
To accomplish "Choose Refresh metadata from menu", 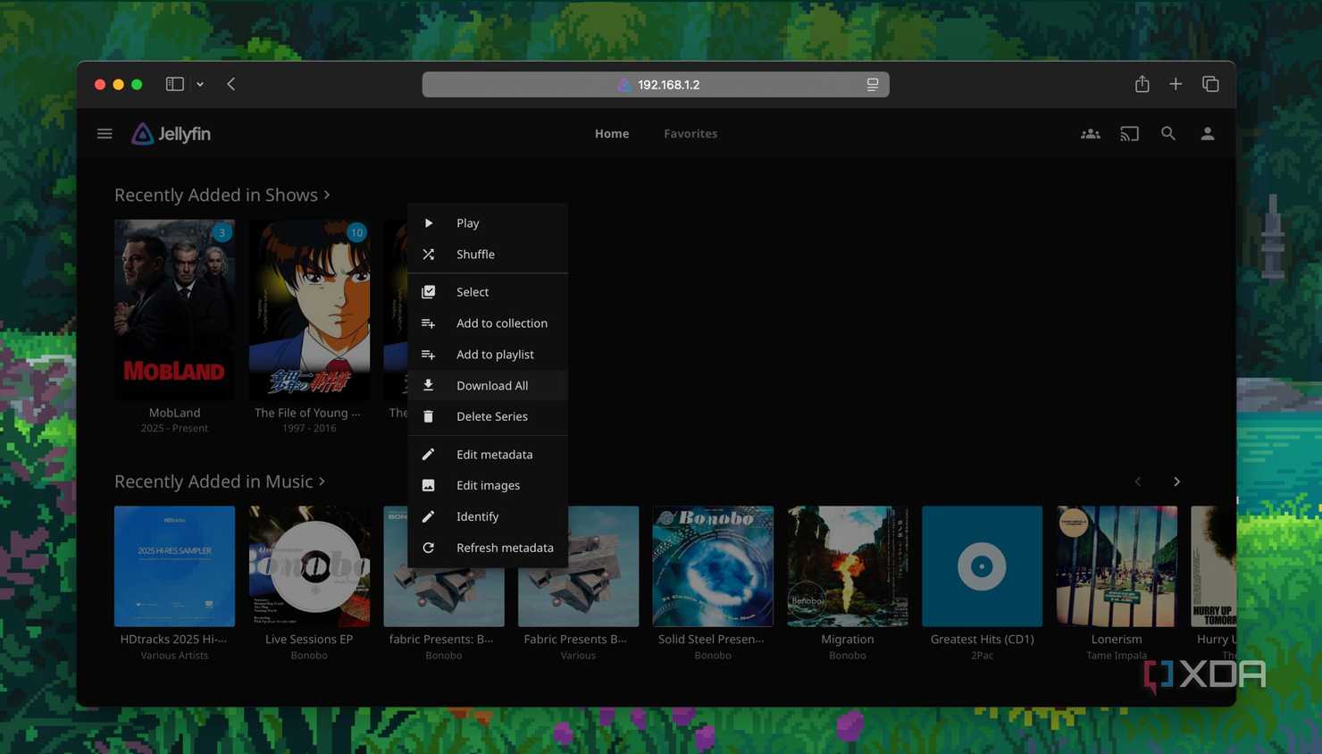I will click(x=488, y=548).
